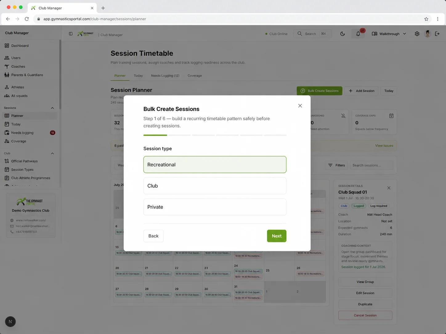446x334 pixels.
Task: Open All squads in the sidebar
Action: pyautogui.click(x=19, y=96)
